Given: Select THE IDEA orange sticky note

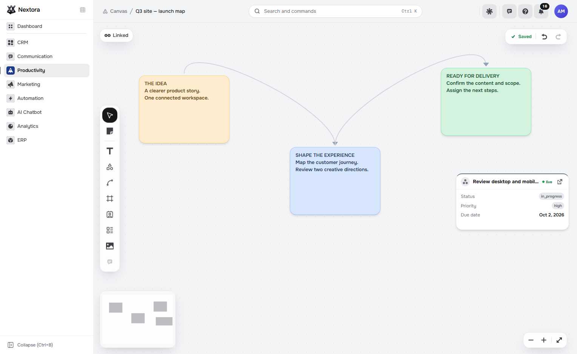Looking at the screenshot, I should click(184, 109).
